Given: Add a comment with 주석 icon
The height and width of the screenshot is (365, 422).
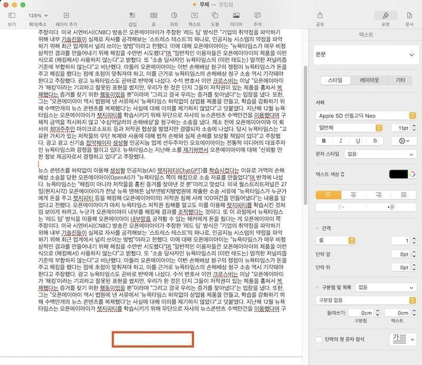Looking at the screenshot, I should click(x=257, y=15).
